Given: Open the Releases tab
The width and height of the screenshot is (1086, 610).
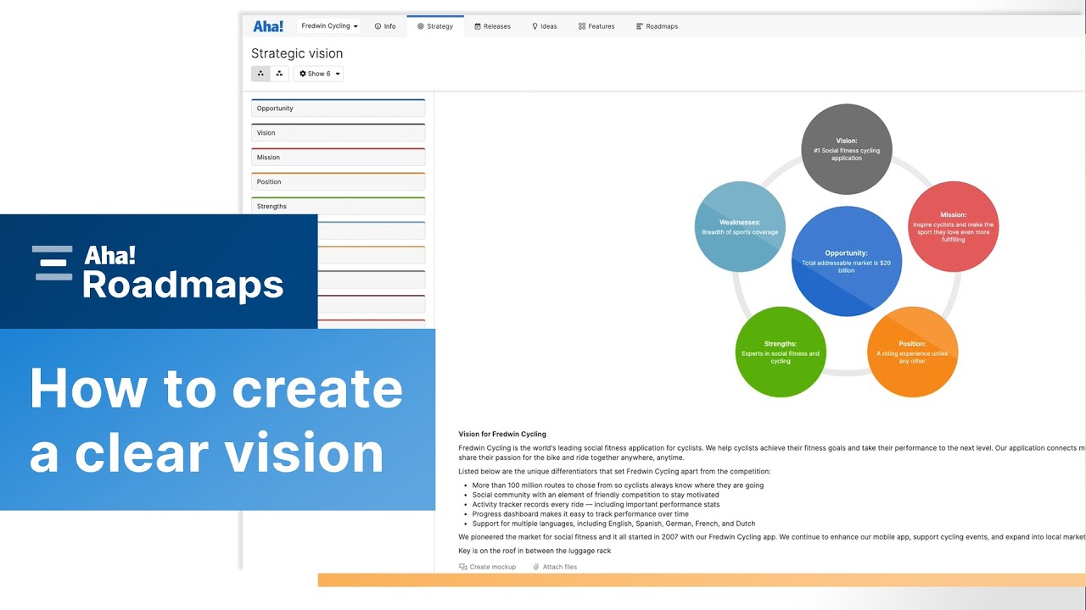Looking at the screenshot, I should point(493,26).
